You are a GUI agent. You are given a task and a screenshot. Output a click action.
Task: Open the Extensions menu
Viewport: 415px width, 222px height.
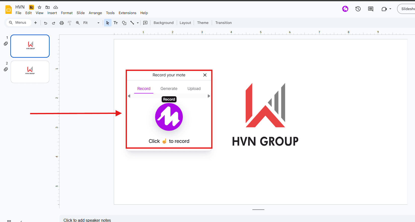coord(127,13)
